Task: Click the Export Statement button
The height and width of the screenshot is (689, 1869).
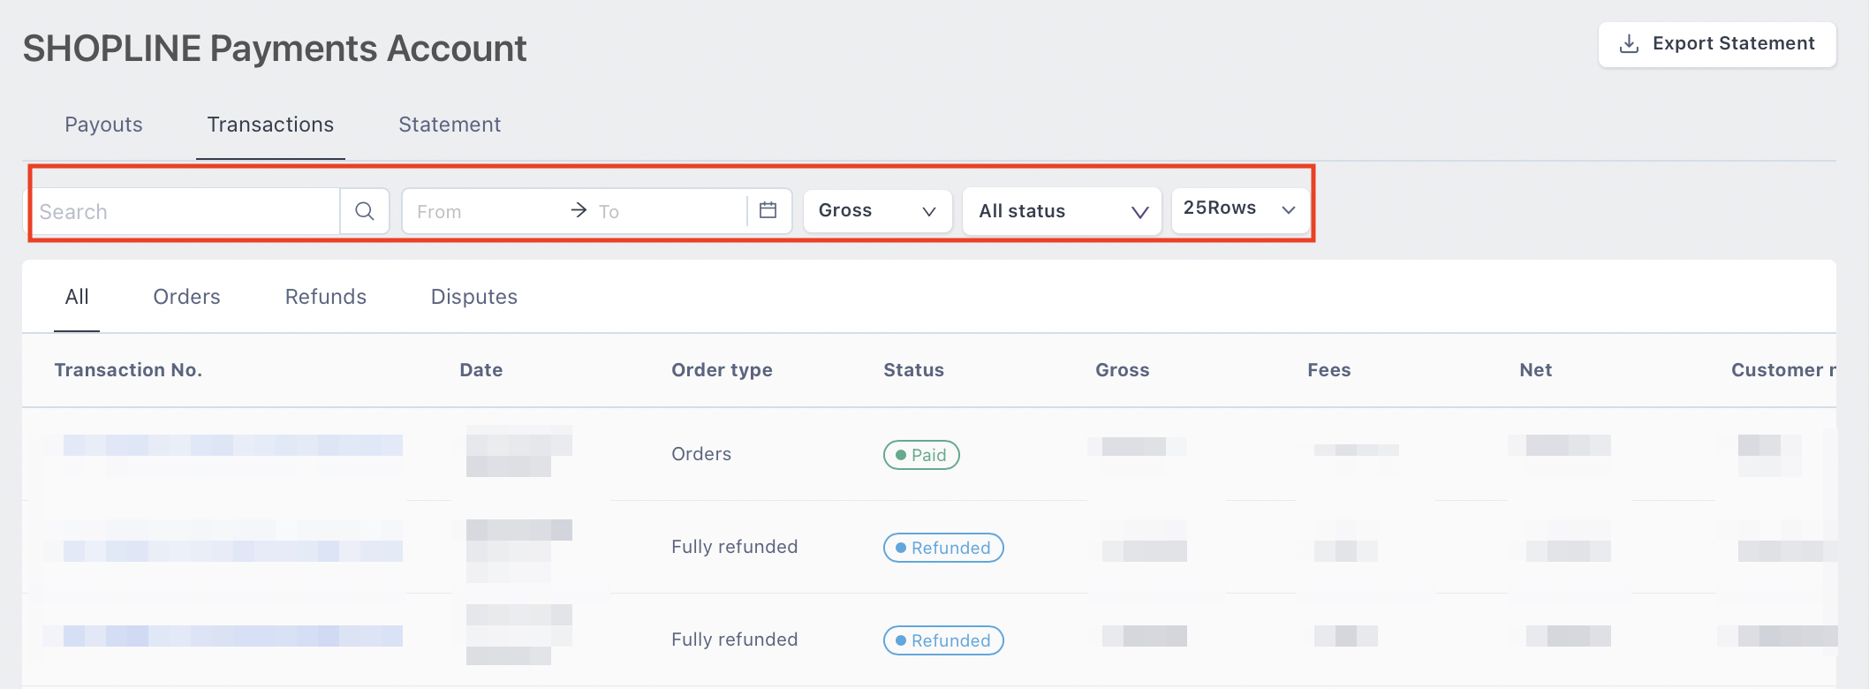Action: 1716,44
